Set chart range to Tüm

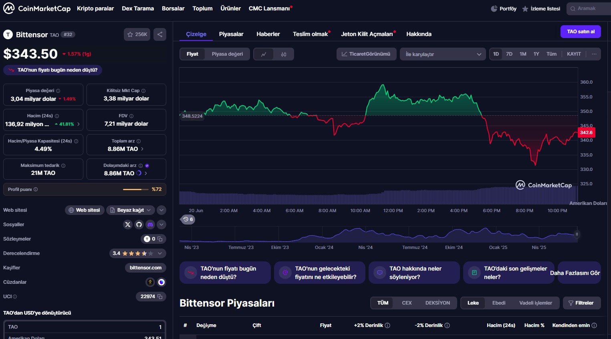552,54
